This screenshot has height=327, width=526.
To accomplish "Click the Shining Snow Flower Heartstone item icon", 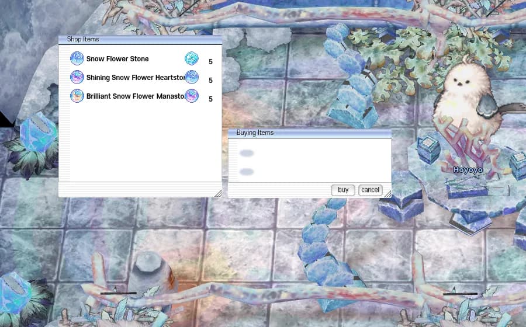I will pos(77,77).
